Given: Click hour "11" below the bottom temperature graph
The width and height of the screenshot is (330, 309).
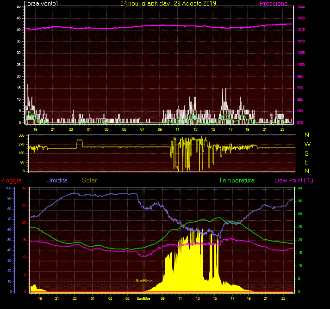Looking at the screenshot, I should click(x=180, y=298).
